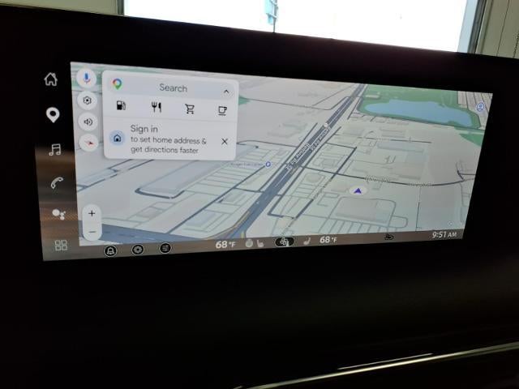Open map settings gear icon
Screen dimensions: 519x389
point(87,100)
